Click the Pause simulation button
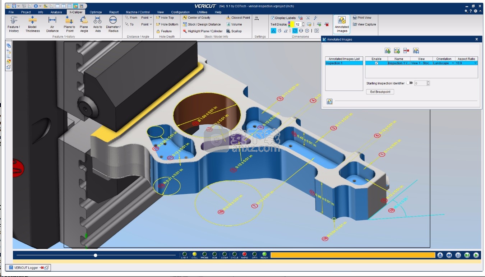The height and width of the screenshot is (277, 485). point(458,255)
